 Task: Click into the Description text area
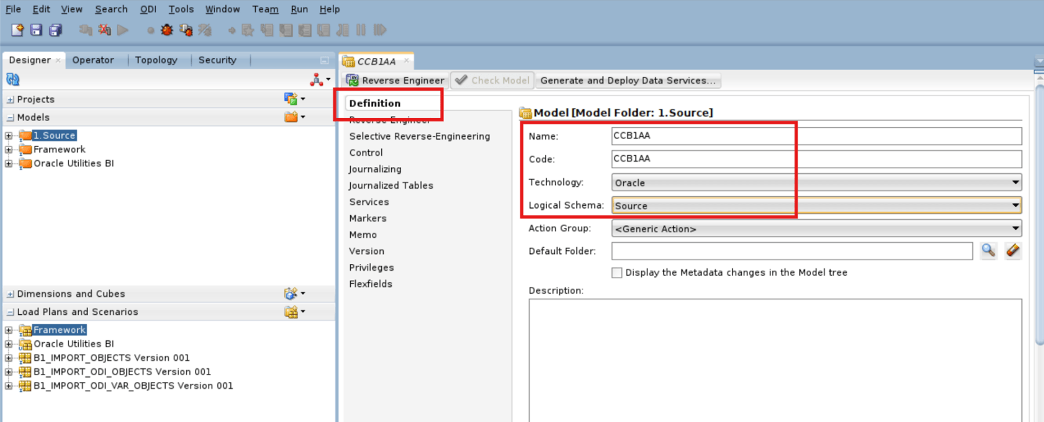coord(775,360)
